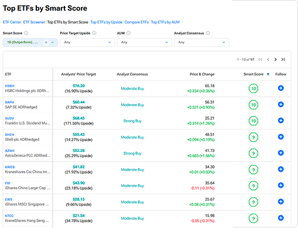The width and height of the screenshot is (298, 228).
Task: Click SHEH Smart Score 9 badge
Action: coord(253,137)
